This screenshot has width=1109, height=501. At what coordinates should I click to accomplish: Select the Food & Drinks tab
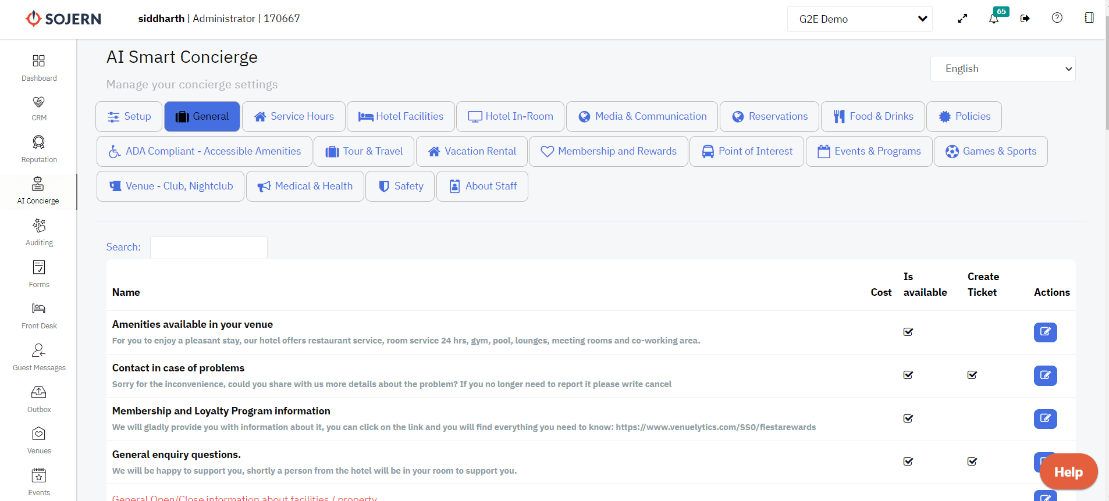pyautogui.click(x=873, y=116)
